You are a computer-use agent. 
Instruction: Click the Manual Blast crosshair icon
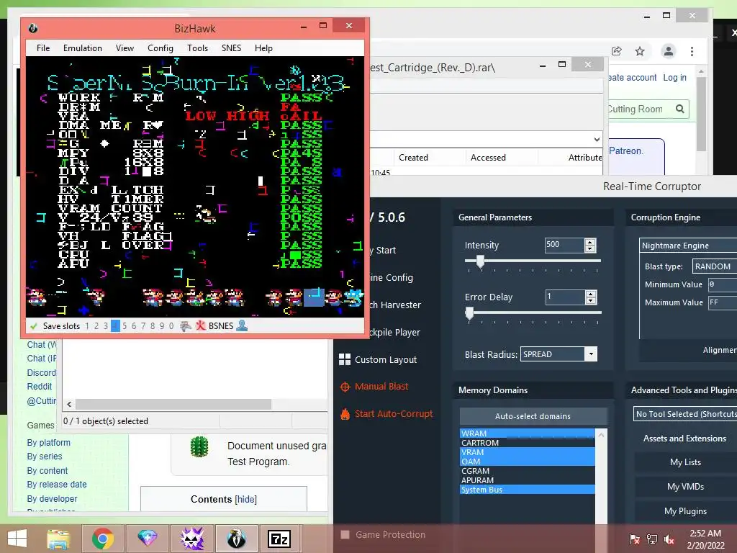(x=345, y=387)
